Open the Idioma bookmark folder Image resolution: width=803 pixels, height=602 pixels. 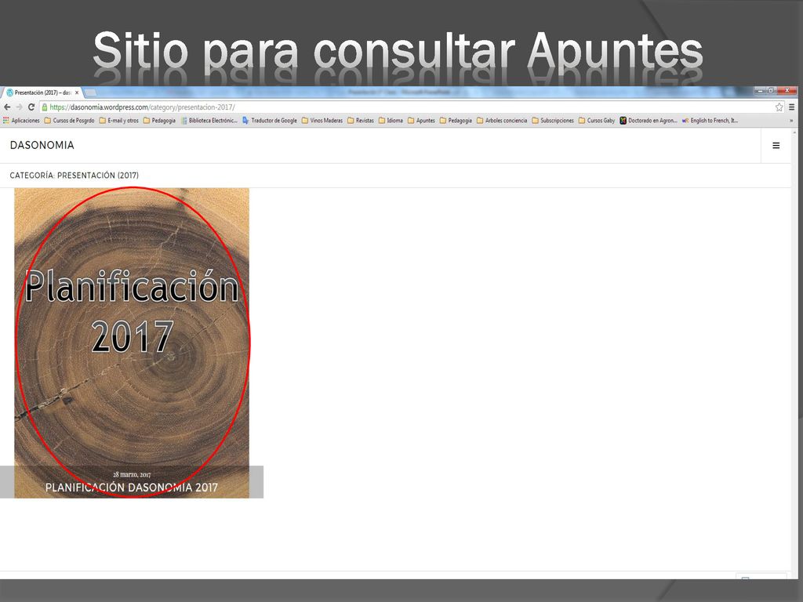pos(391,120)
